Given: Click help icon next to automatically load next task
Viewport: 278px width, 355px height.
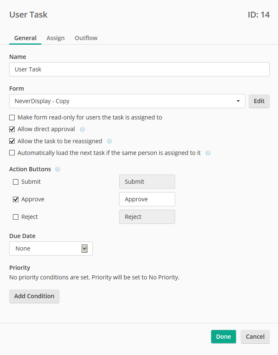Looking at the screenshot, I should [x=208, y=153].
